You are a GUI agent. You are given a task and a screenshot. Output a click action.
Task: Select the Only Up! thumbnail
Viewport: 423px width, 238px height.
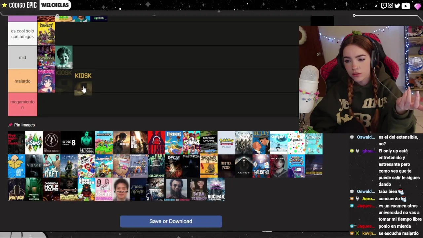point(279,143)
